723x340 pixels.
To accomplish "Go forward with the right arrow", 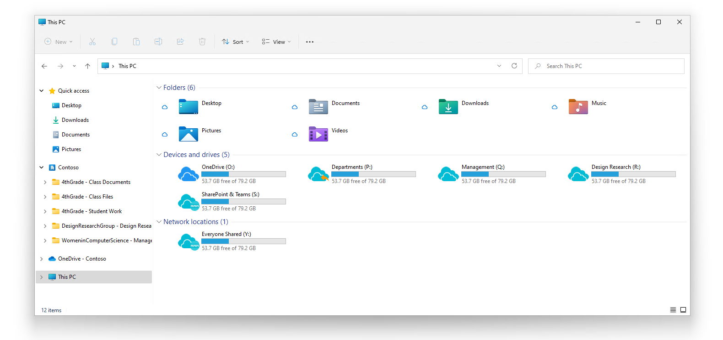I will (60, 66).
